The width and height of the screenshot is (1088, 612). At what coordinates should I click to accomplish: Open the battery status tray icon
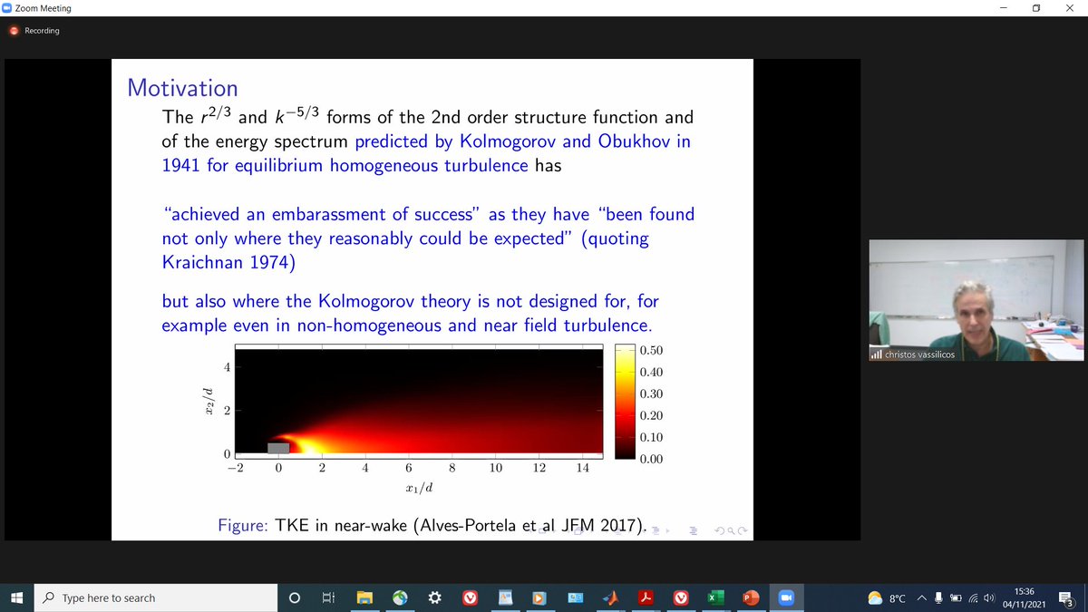point(956,598)
